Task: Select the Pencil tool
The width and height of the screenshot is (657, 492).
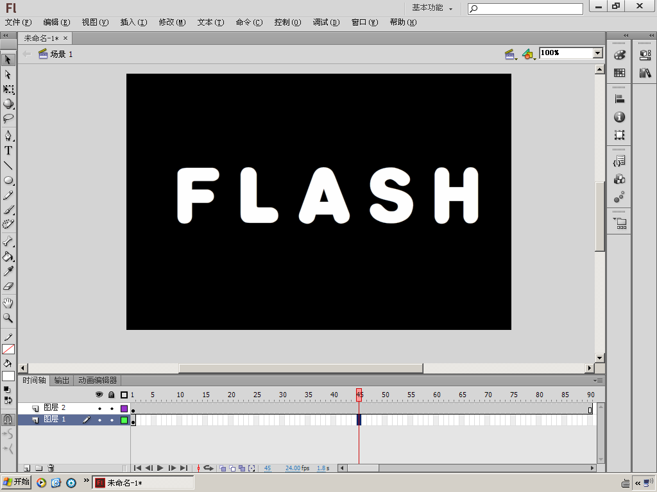Action: point(8,195)
